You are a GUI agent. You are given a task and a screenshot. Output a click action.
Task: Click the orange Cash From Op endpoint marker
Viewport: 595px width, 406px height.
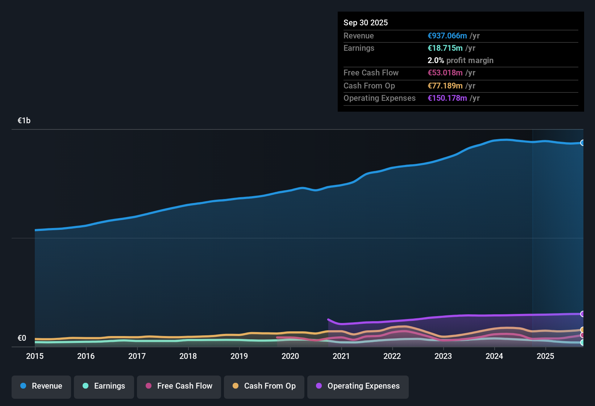[583, 330]
